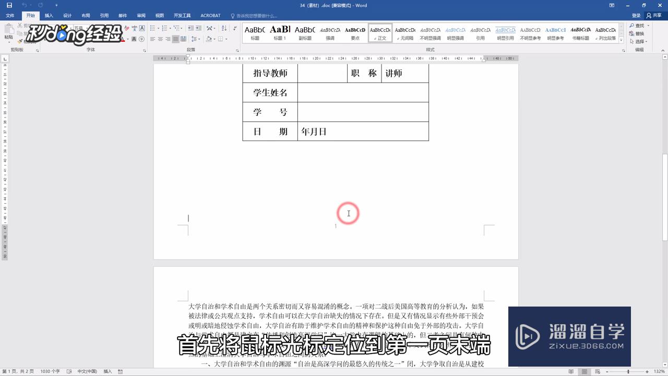Click the Sort icon in Paragraph group
668x376 pixels.
[x=225, y=28]
